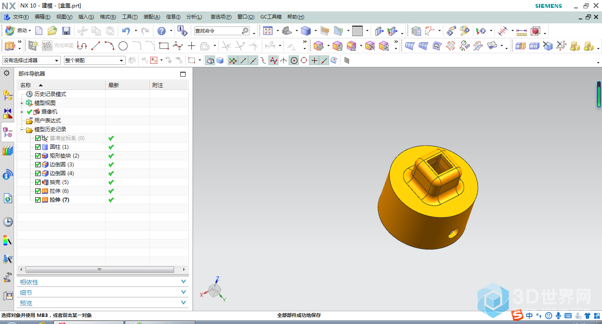
Task: Open the Constraint Navigator sidebar tab
Action: [x=7, y=114]
